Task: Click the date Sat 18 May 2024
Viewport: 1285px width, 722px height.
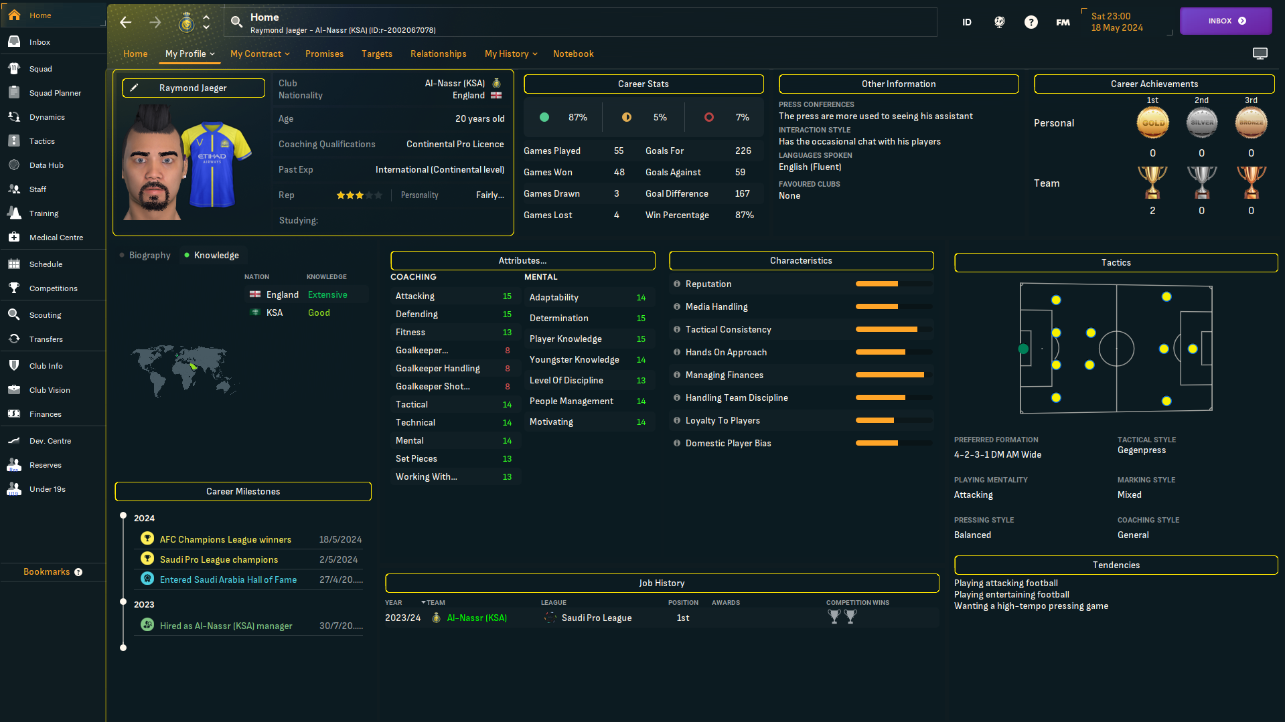Action: (1116, 21)
